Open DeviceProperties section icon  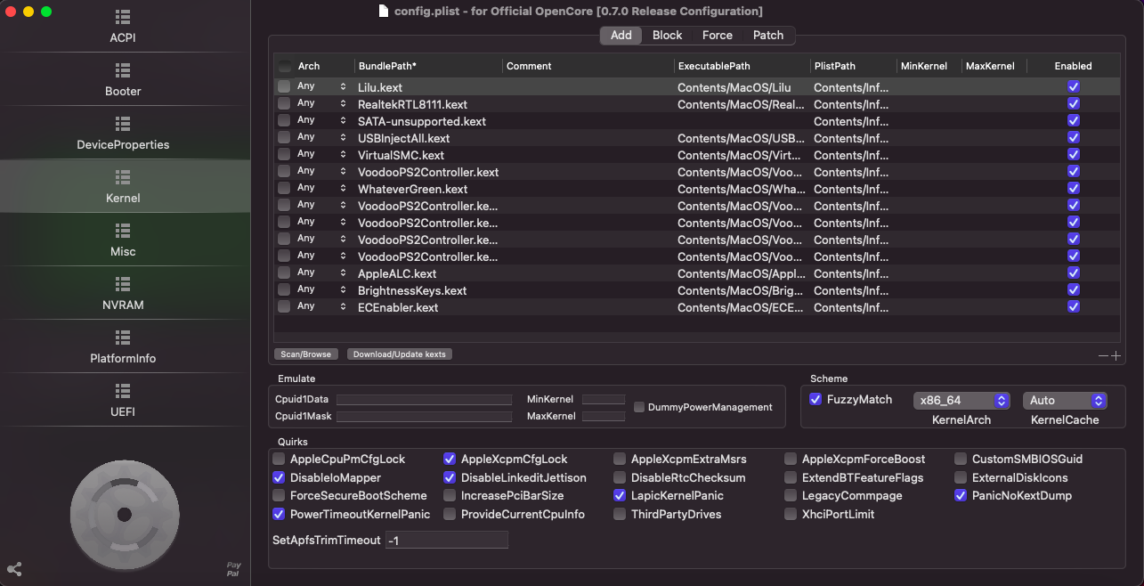pyautogui.click(x=123, y=124)
